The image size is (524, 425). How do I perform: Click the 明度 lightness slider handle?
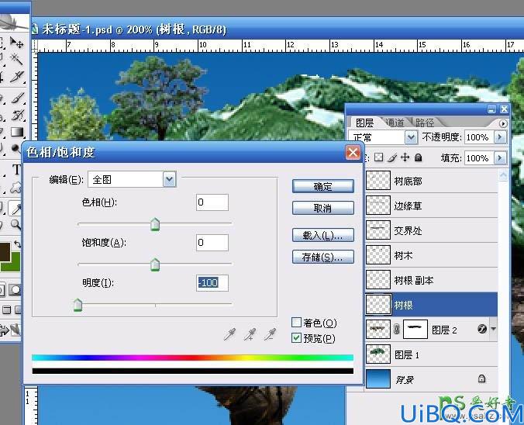pyautogui.click(x=78, y=305)
